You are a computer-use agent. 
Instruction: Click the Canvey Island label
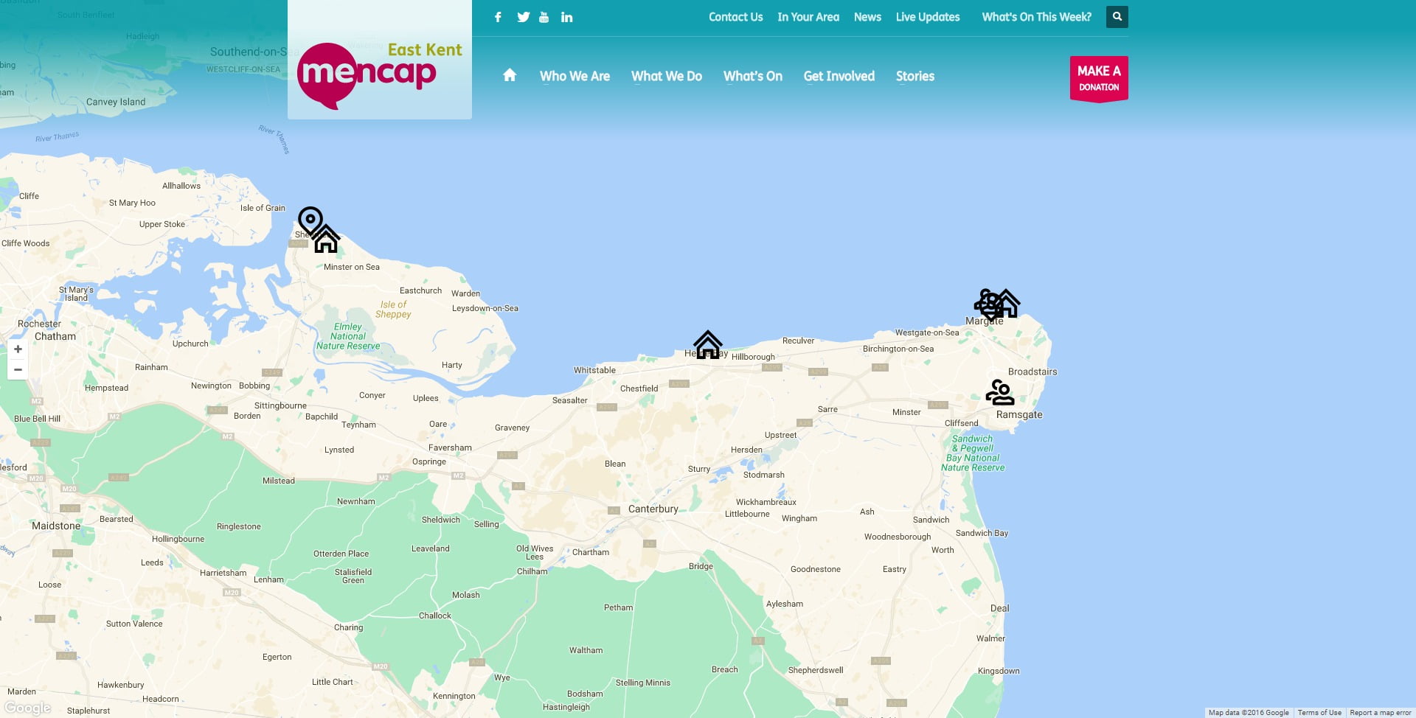[x=116, y=102]
